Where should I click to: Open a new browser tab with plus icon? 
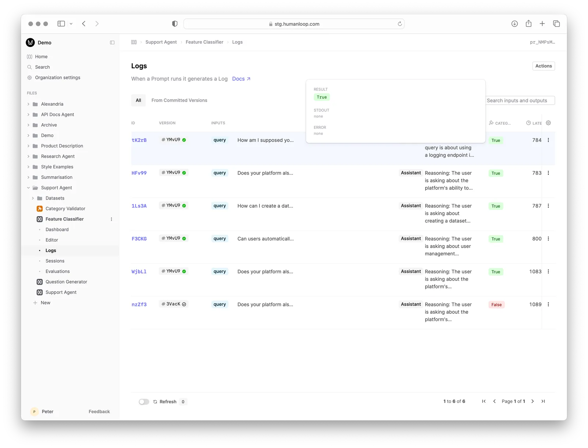pos(542,23)
